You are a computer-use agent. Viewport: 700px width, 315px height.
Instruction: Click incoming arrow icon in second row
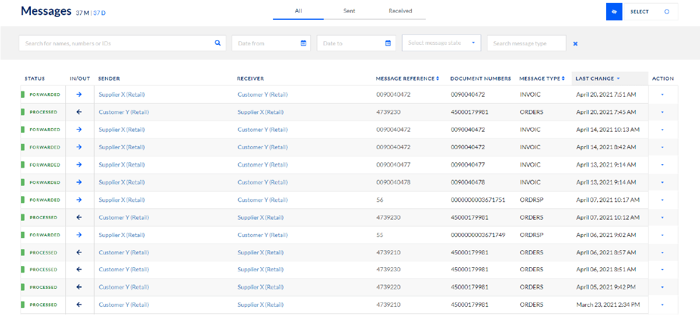point(79,112)
